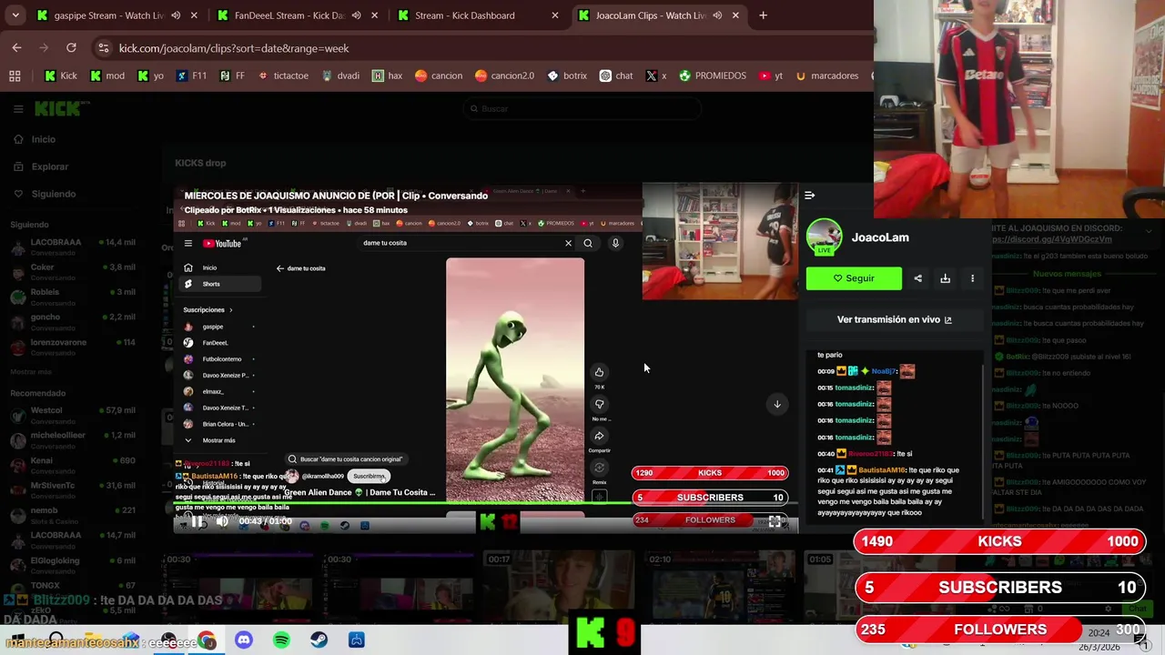Follow JoacoLam with the Seguir button
The image size is (1165, 655).
[854, 278]
